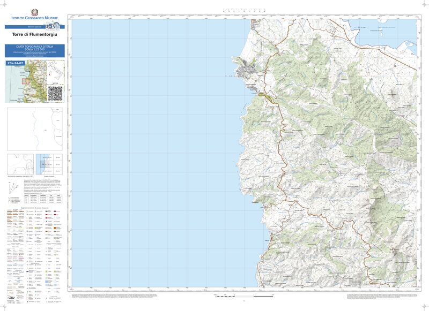Click the Torre di Flumentorgiu map title

35,35
